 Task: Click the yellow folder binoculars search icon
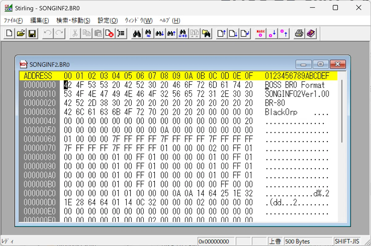206,33
